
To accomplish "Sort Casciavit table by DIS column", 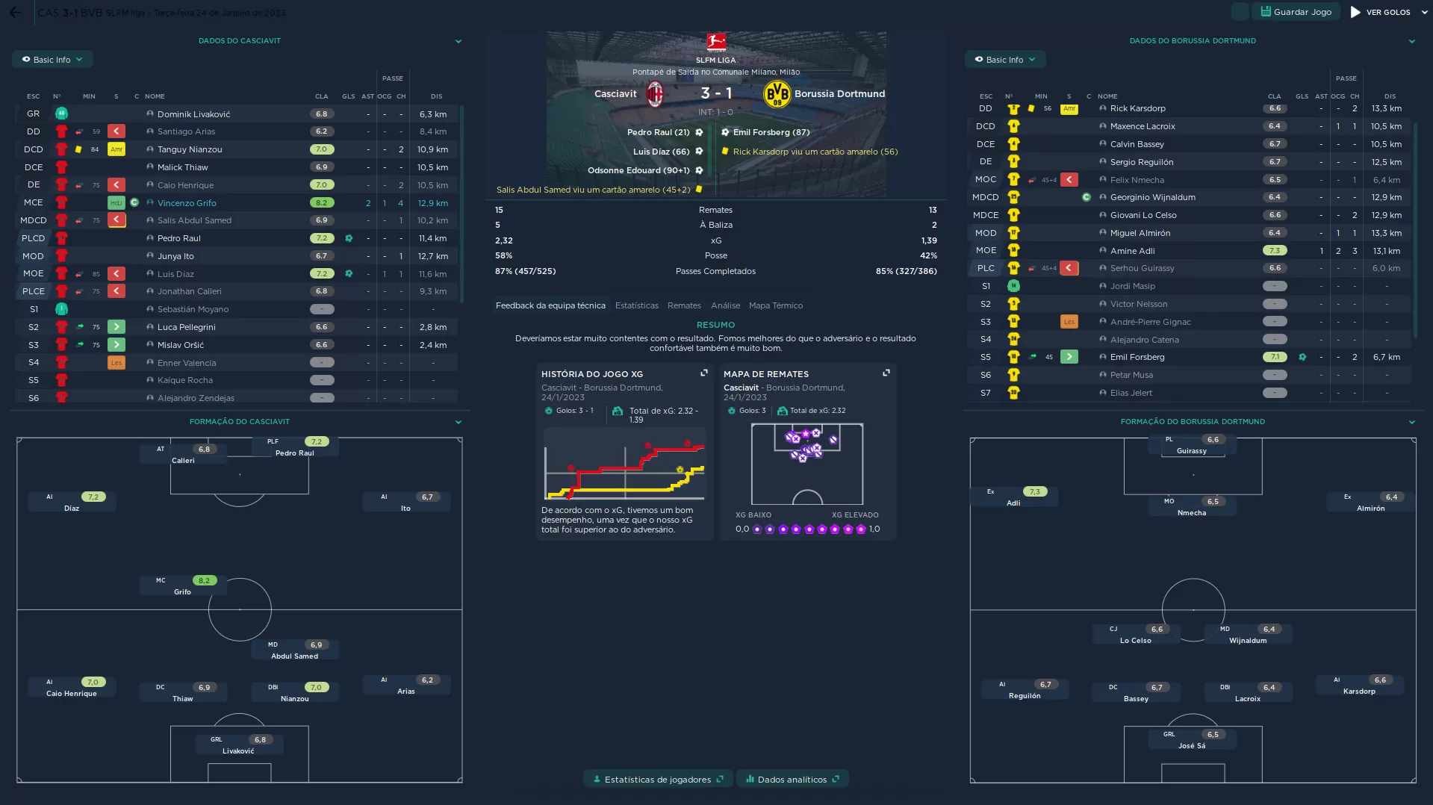I will 437,96.
